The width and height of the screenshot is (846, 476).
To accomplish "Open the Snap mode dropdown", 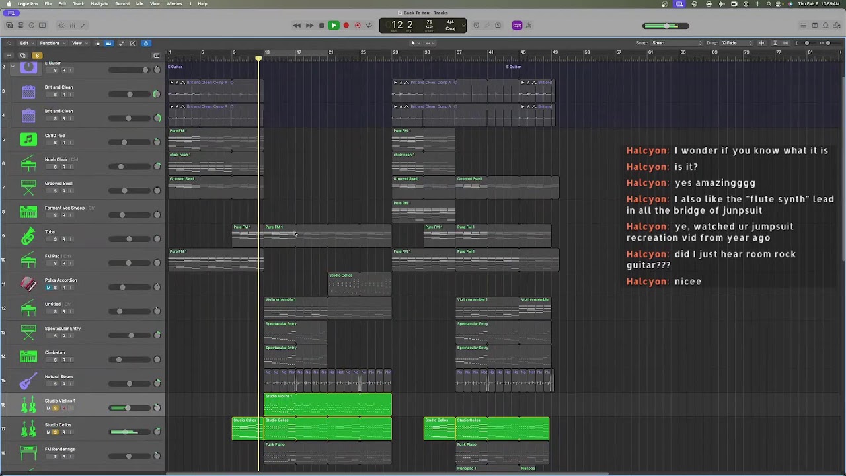I will (x=677, y=43).
